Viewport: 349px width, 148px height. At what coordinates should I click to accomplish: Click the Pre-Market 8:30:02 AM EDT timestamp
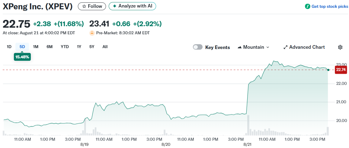click(123, 33)
